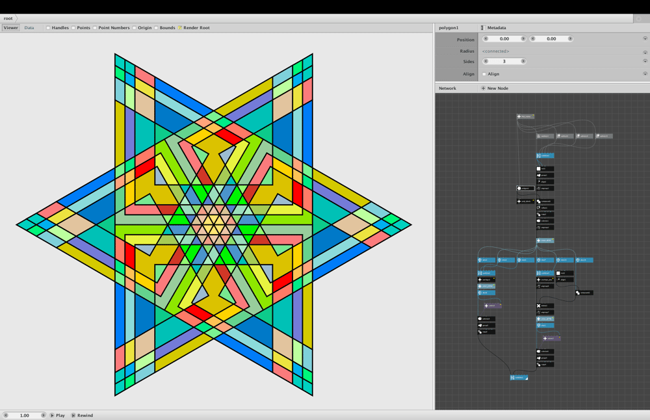Select the number1 gray node
Viewport: 650px width, 420px height.
(545, 136)
